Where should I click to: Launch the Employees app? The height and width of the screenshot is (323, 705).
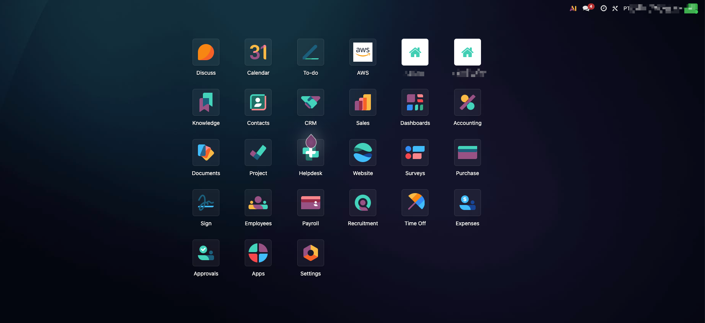coord(258,203)
